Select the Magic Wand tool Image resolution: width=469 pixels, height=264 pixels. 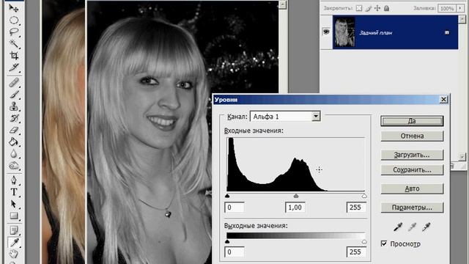pyautogui.click(x=14, y=44)
